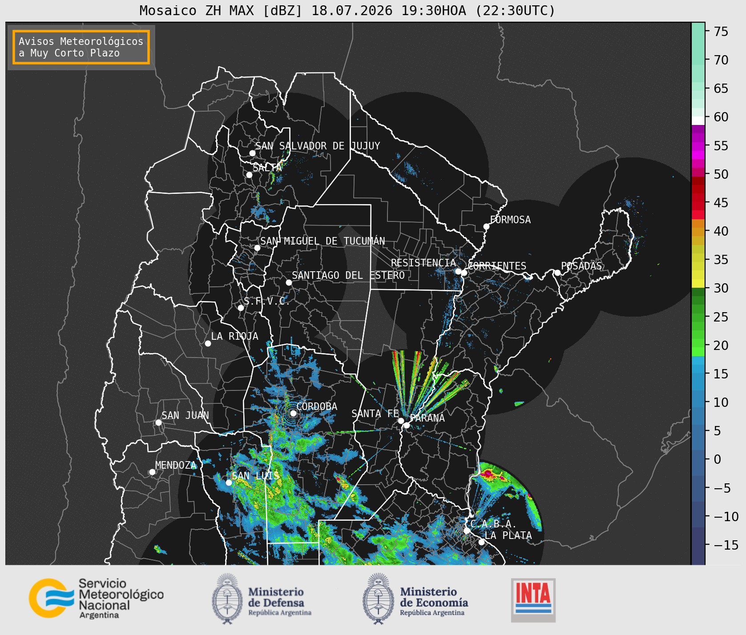The height and width of the screenshot is (635, 746).
Task: Click the Avisos Meteorológicos a Muy Corto Plazo box
Action: click(x=81, y=47)
